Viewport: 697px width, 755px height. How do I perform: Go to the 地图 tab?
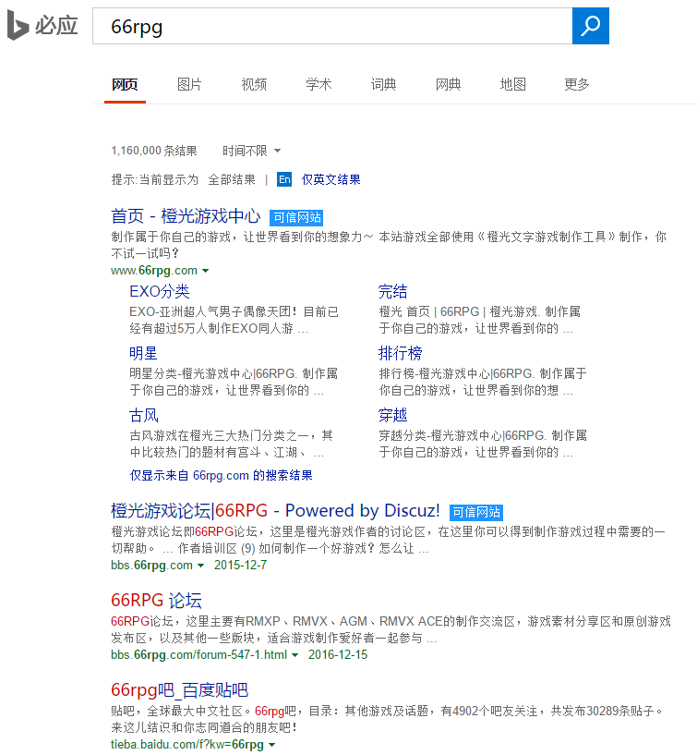[x=512, y=85]
